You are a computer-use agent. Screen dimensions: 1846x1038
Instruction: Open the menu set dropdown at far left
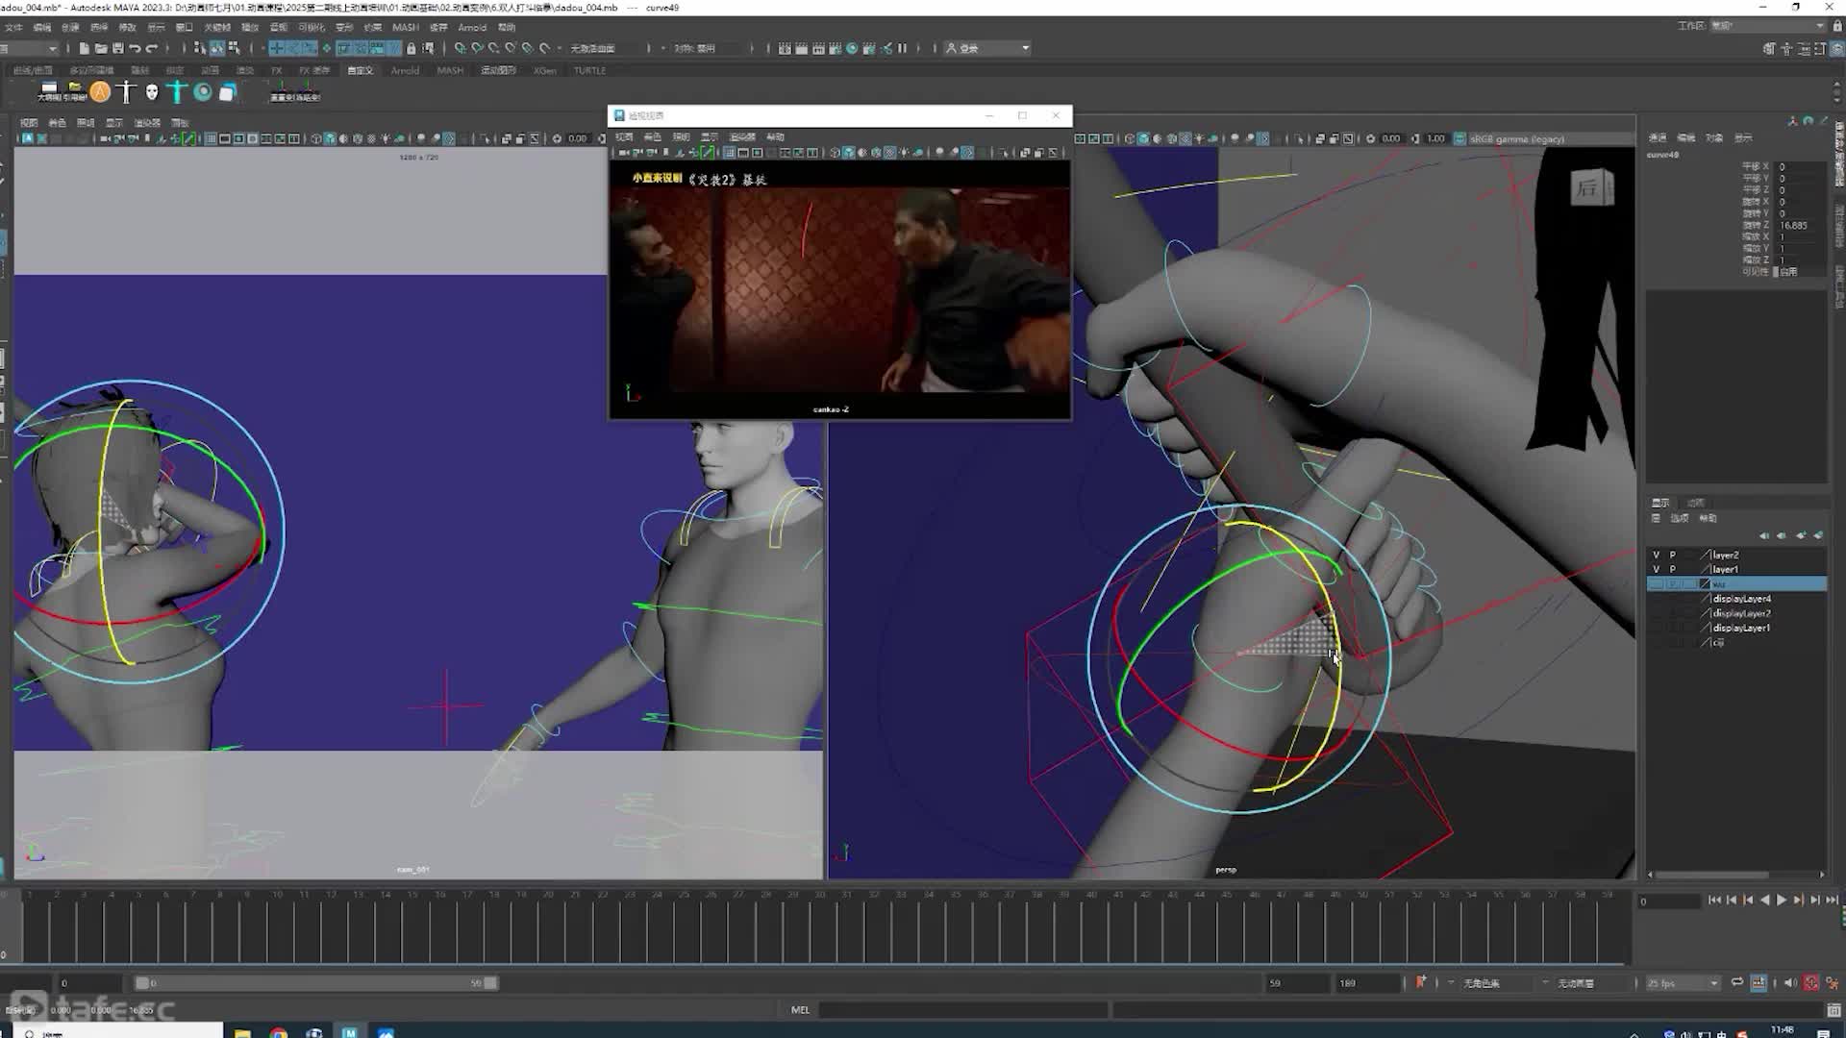[30, 48]
